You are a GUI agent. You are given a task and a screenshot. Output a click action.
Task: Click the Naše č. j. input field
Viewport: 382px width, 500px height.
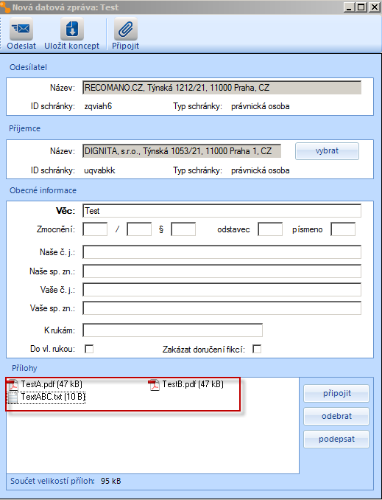(222, 252)
